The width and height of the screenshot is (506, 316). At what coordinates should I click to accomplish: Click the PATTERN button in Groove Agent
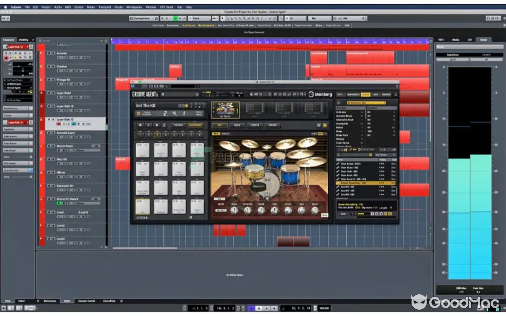[x=179, y=125]
